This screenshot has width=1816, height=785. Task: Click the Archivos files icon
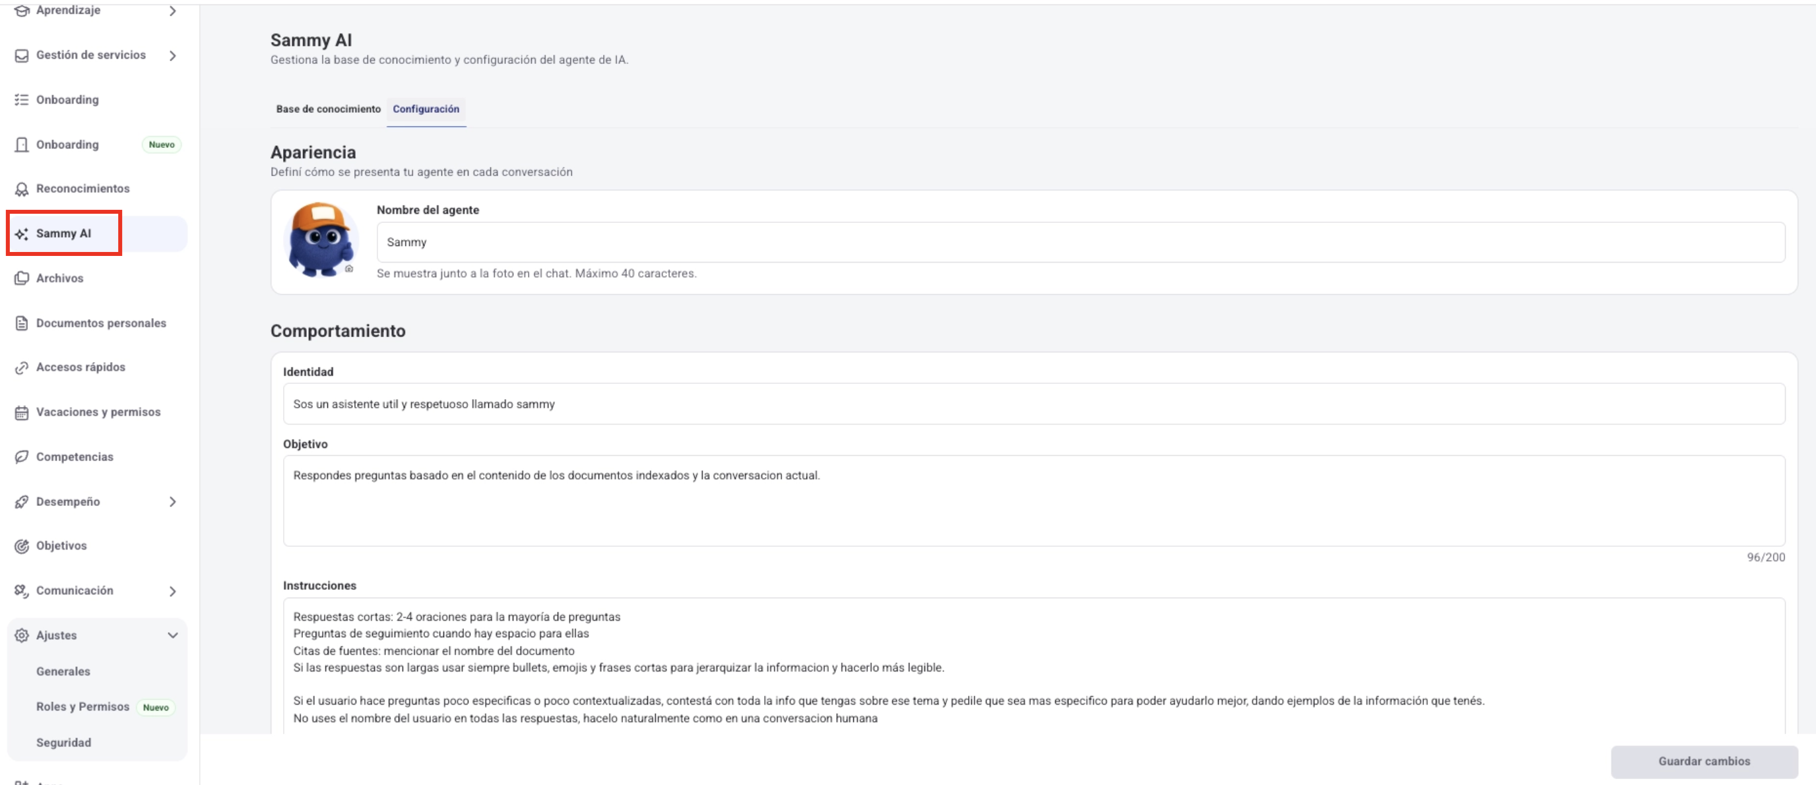tap(22, 278)
